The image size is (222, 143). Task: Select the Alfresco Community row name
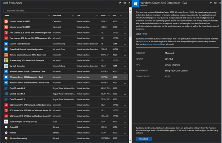[x=18, y=138]
